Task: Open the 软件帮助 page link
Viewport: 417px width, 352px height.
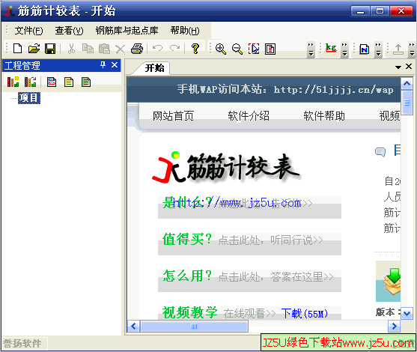Action: click(x=324, y=116)
